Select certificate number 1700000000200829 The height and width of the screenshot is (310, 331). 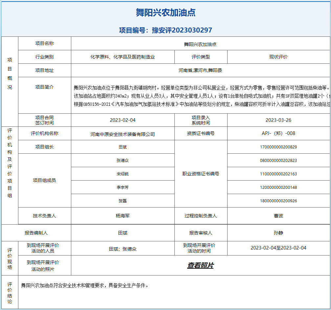click(x=278, y=147)
